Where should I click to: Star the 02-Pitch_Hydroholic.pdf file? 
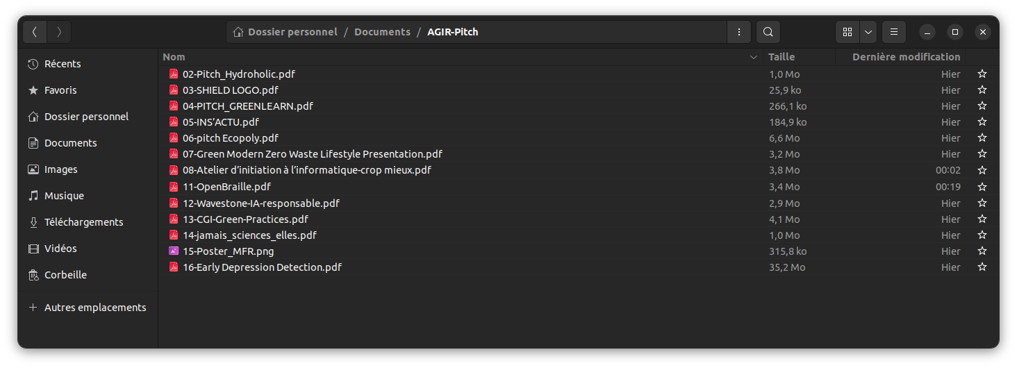982,74
